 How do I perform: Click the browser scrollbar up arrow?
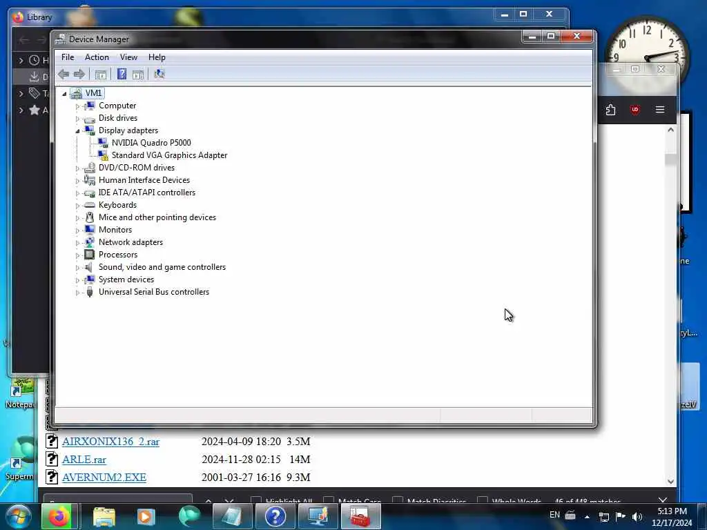[670, 130]
